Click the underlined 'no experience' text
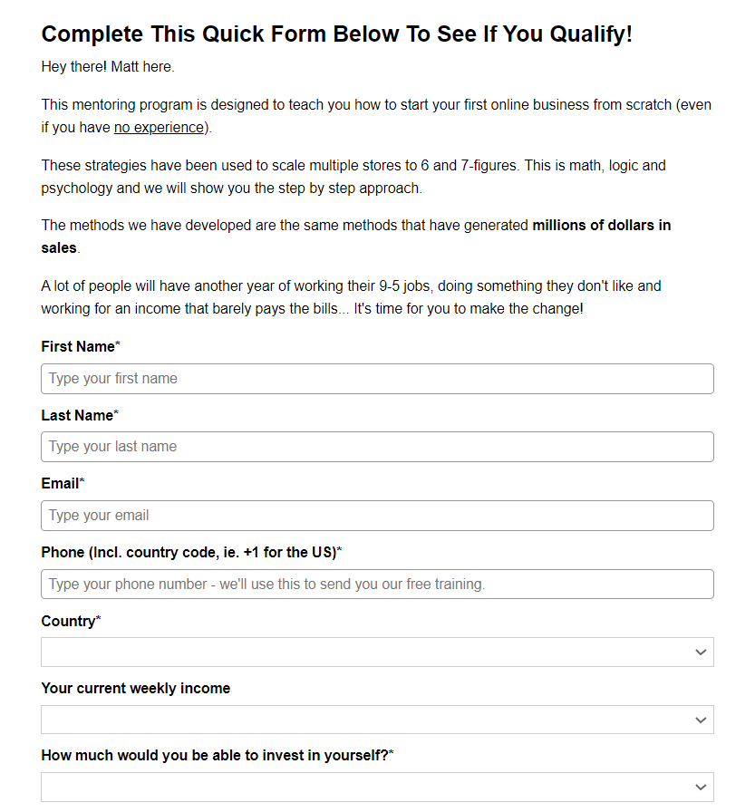The height and width of the screenshot is (812, 755). tap(159, 128)
